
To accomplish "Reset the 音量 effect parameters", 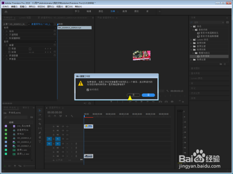I will 55,45.
